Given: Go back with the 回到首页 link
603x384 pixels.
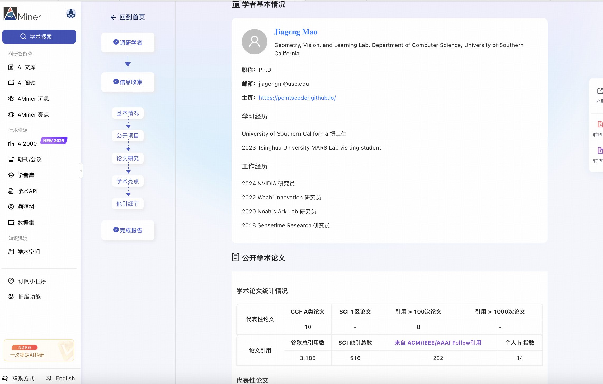Looking at the screenshot, I should [x=128, y=17].
